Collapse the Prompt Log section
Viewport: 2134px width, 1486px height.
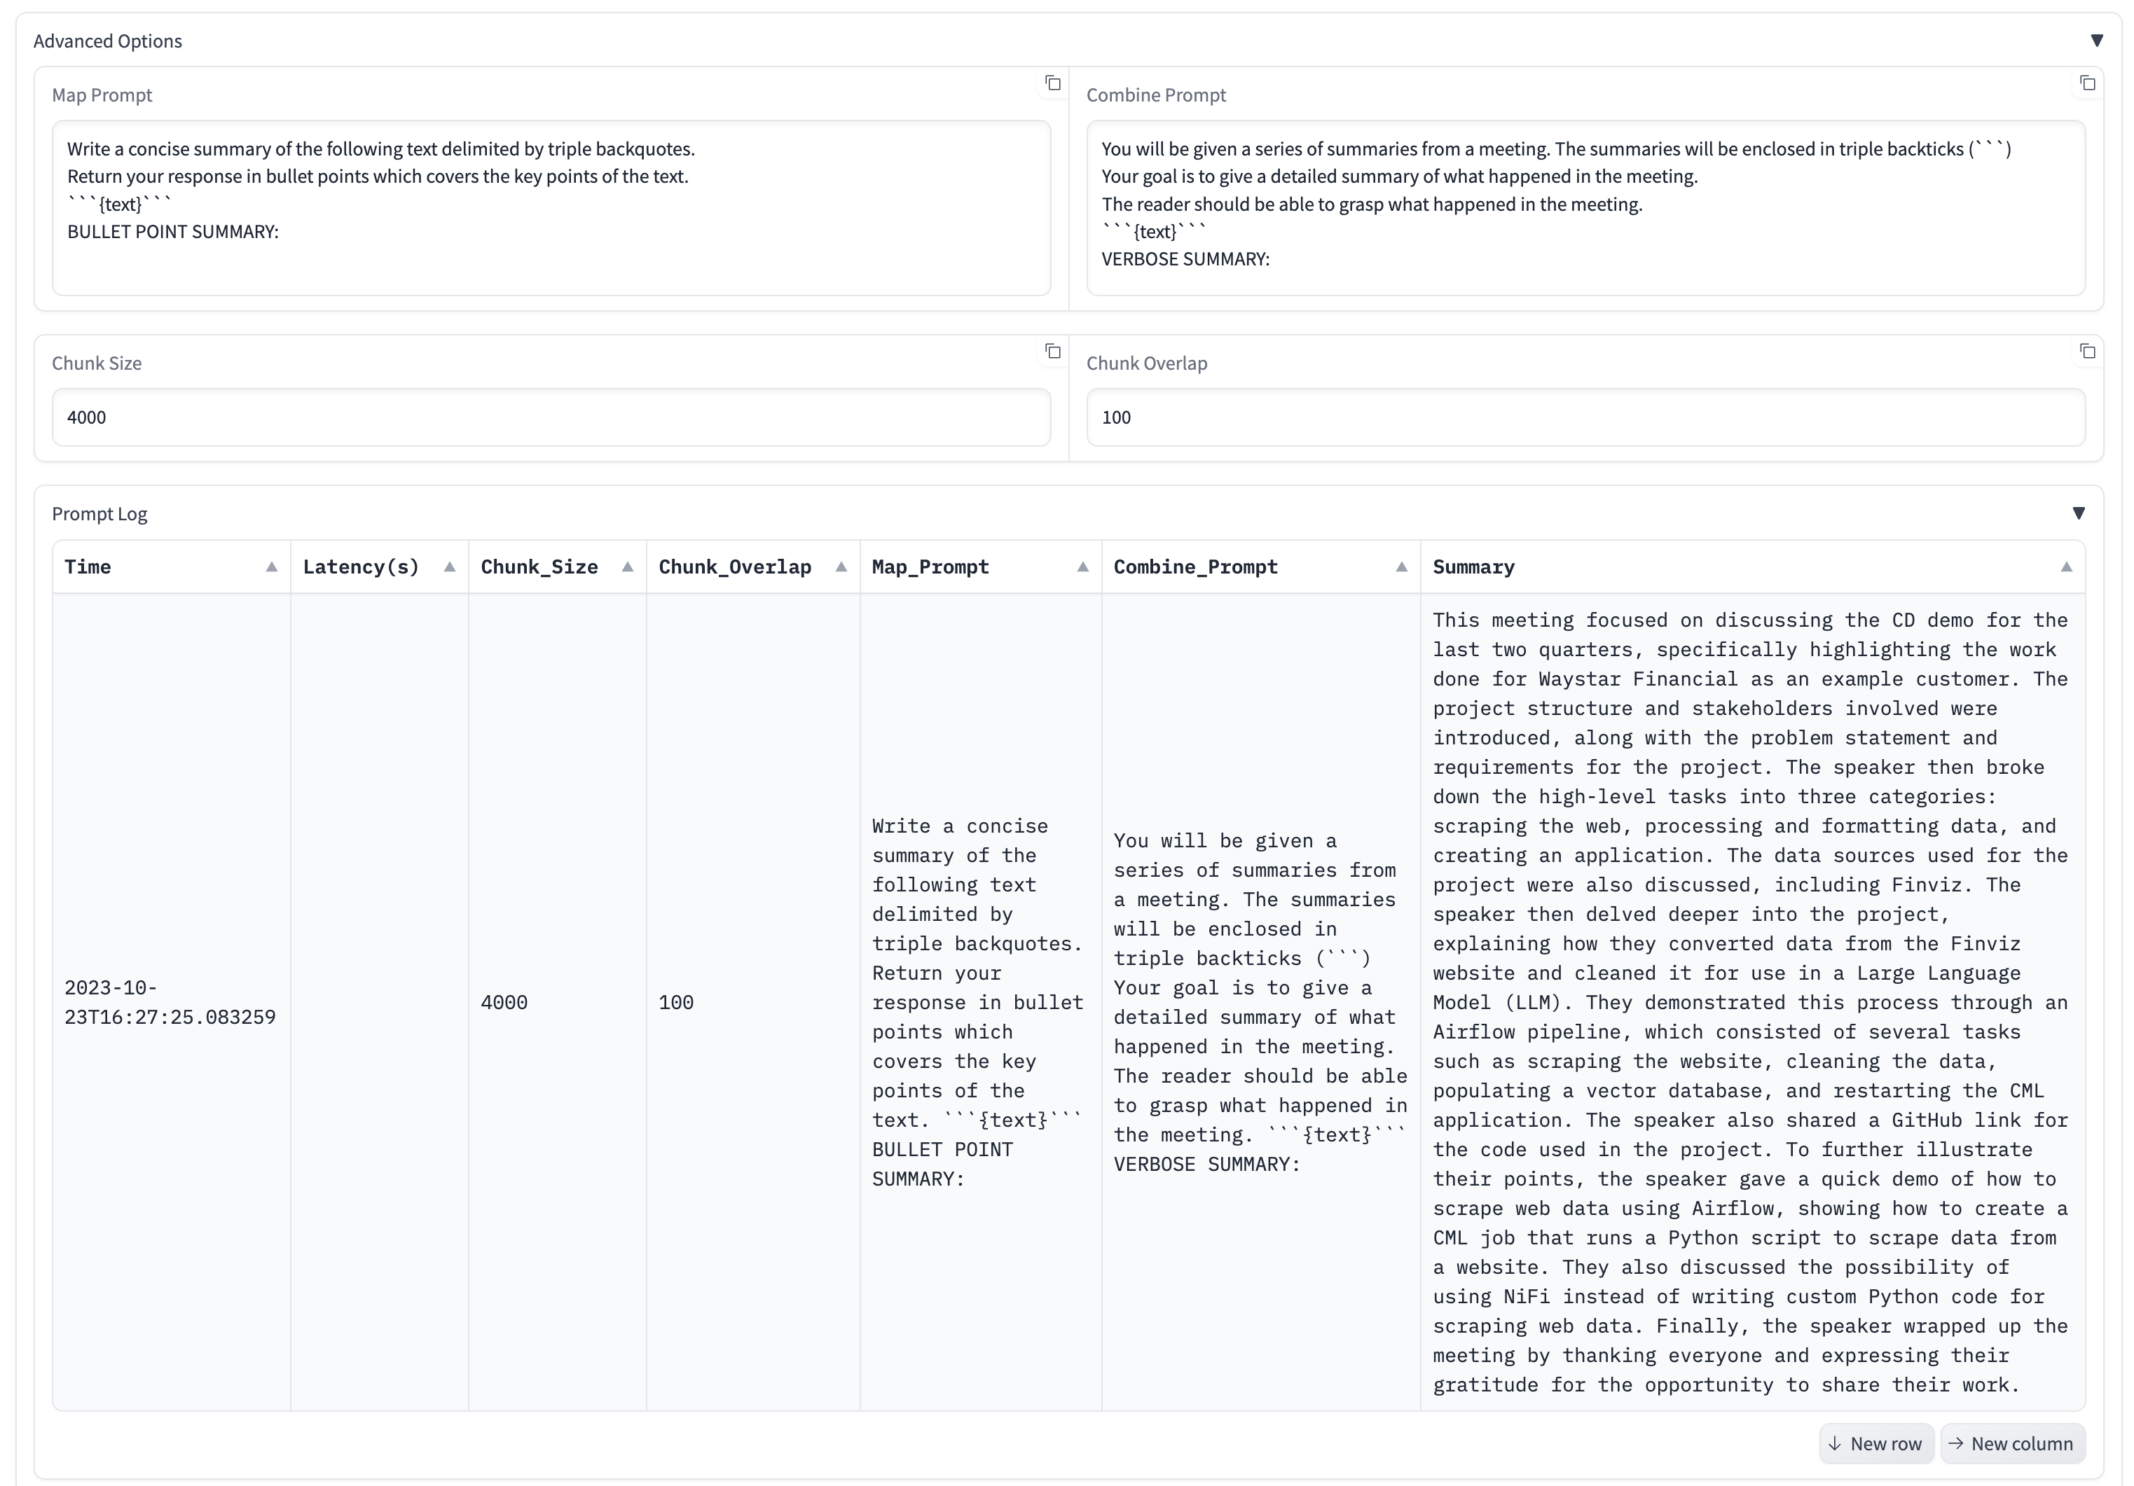click(2079, 513)
